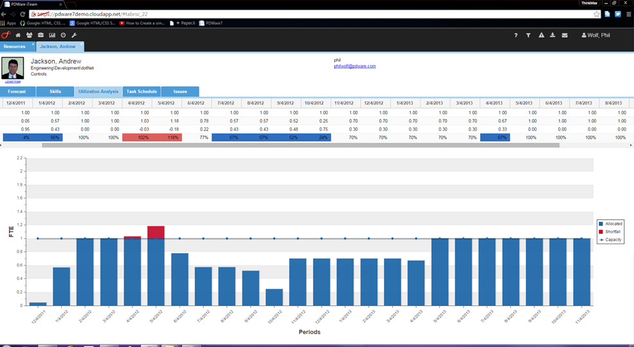The width and height of the screenshot is (634, 347).
Task: Click the 4/4/2012 column header
Action: point(137,103)
